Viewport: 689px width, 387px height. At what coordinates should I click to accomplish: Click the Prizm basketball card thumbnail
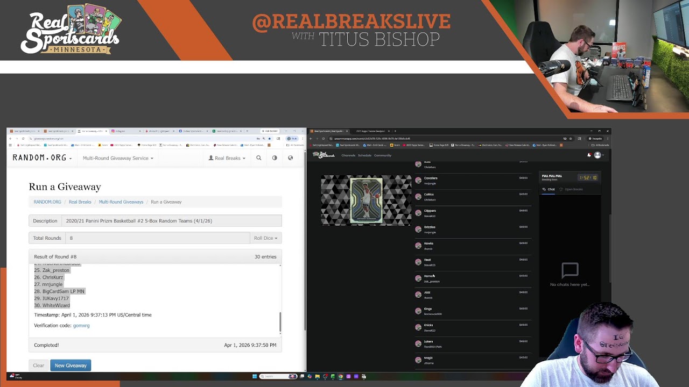[366, 200]
